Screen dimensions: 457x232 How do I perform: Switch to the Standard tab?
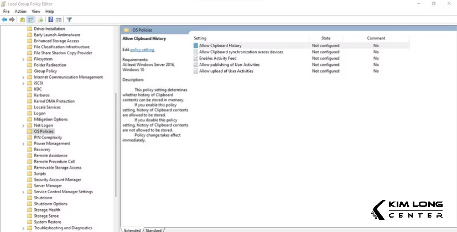(153, 230)
